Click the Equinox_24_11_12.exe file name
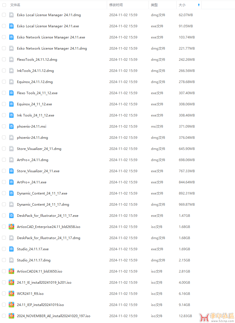The image size is (235, 323). point(34,104)
